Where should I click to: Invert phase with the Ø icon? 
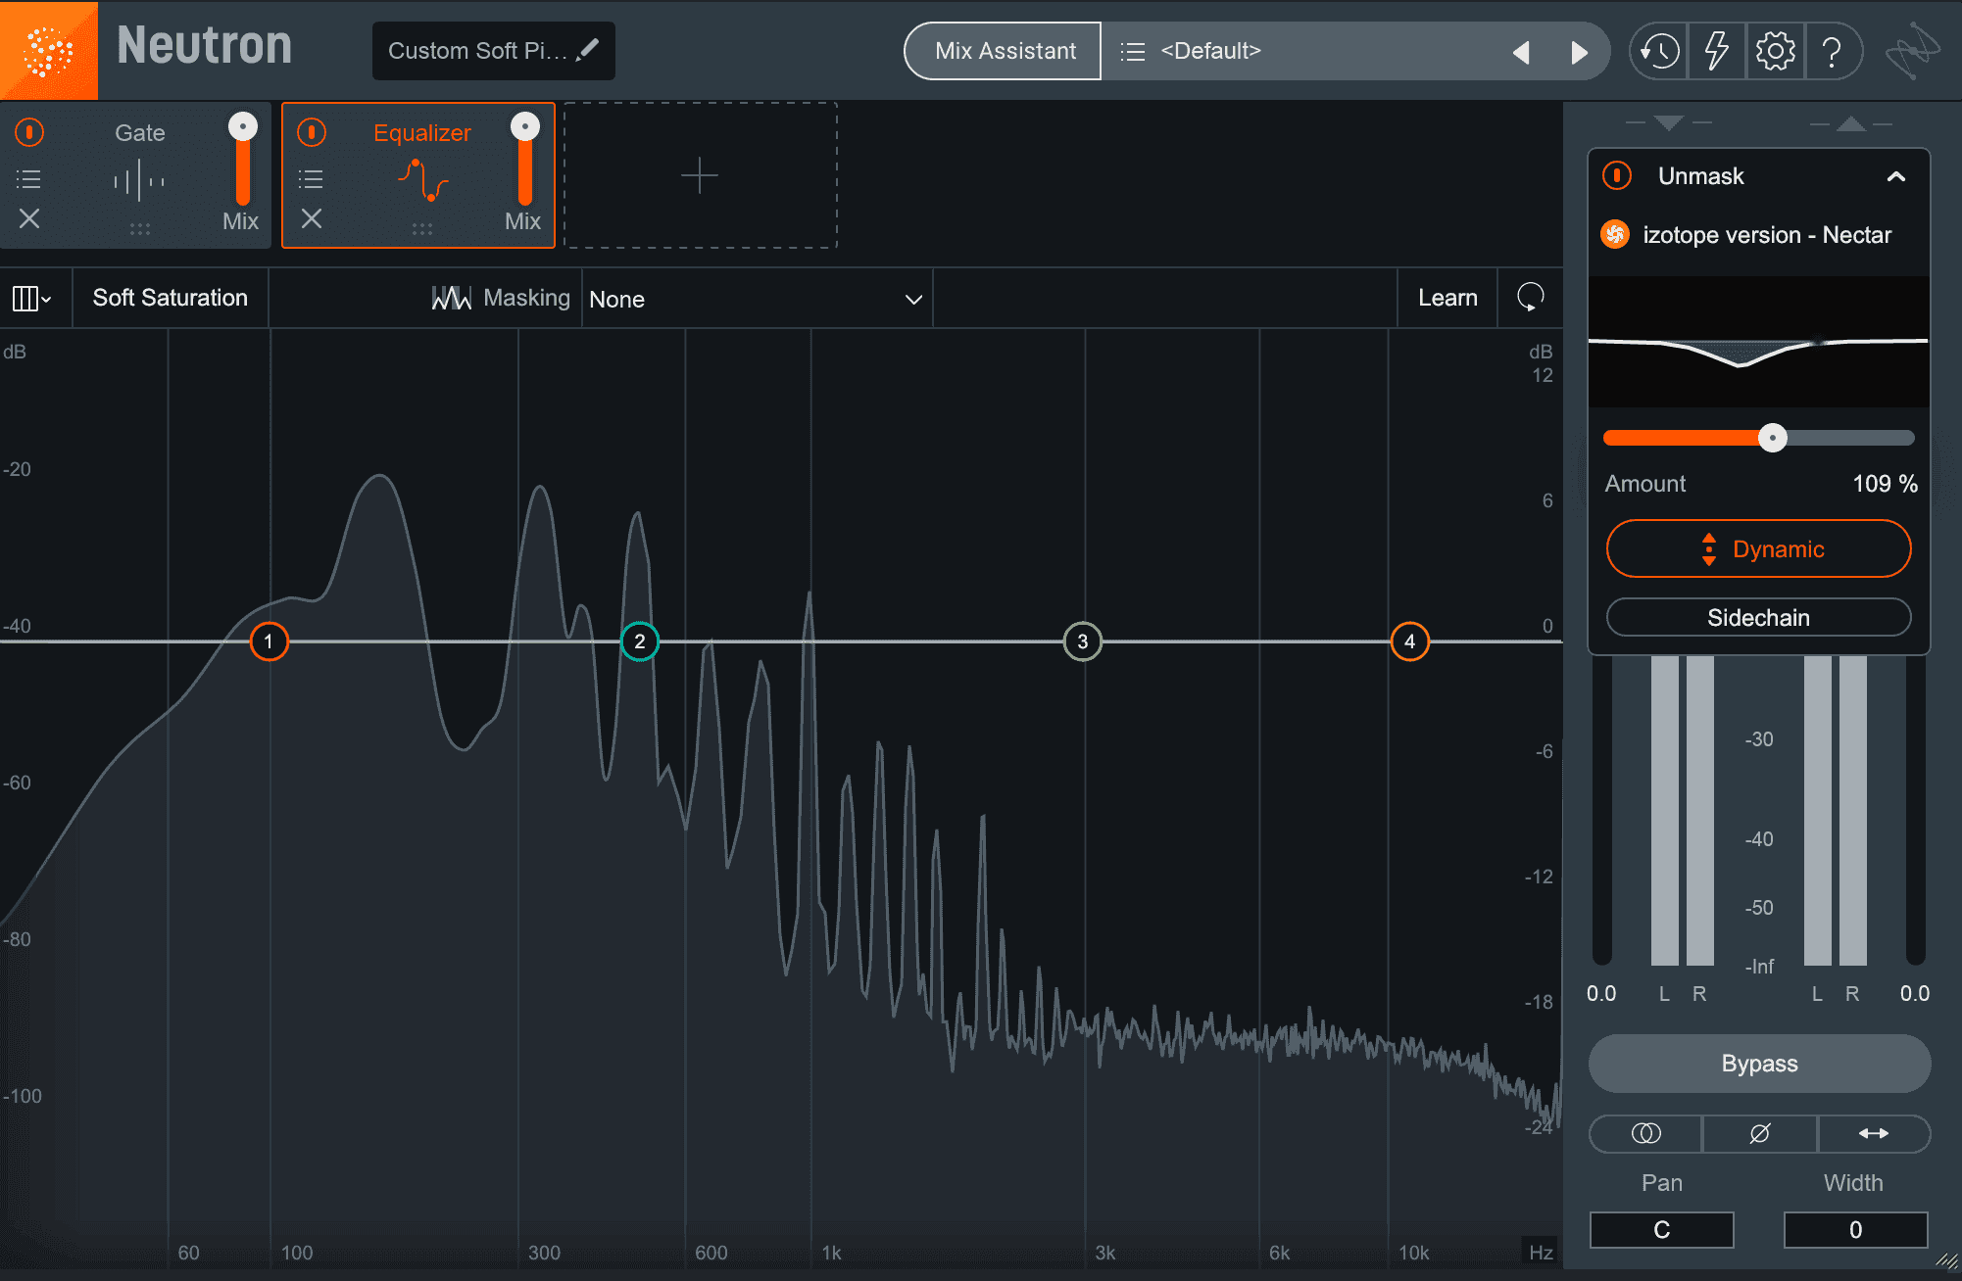coord(1760,1133)
